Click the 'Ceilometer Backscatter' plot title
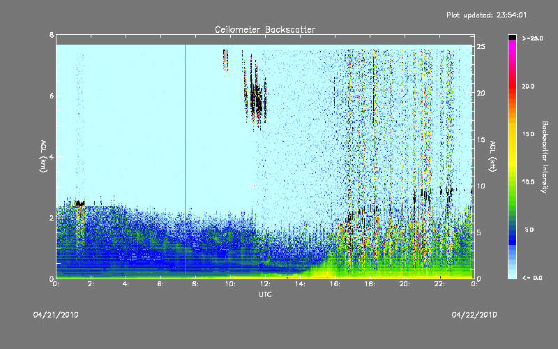558x349 pixels. (265, 29)
